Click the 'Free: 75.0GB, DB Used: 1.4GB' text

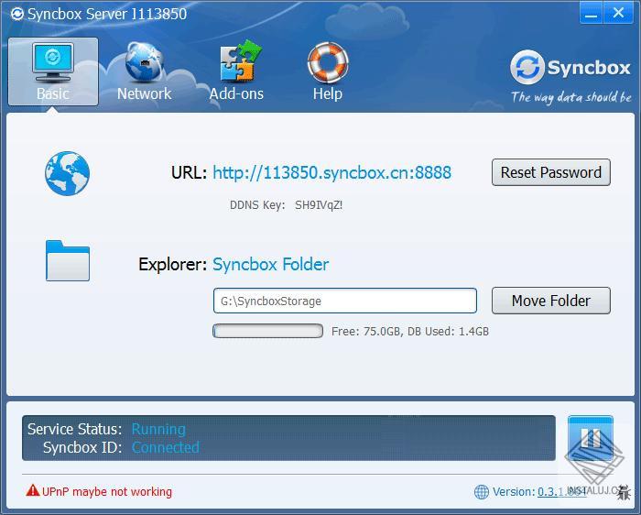(410, 331)
